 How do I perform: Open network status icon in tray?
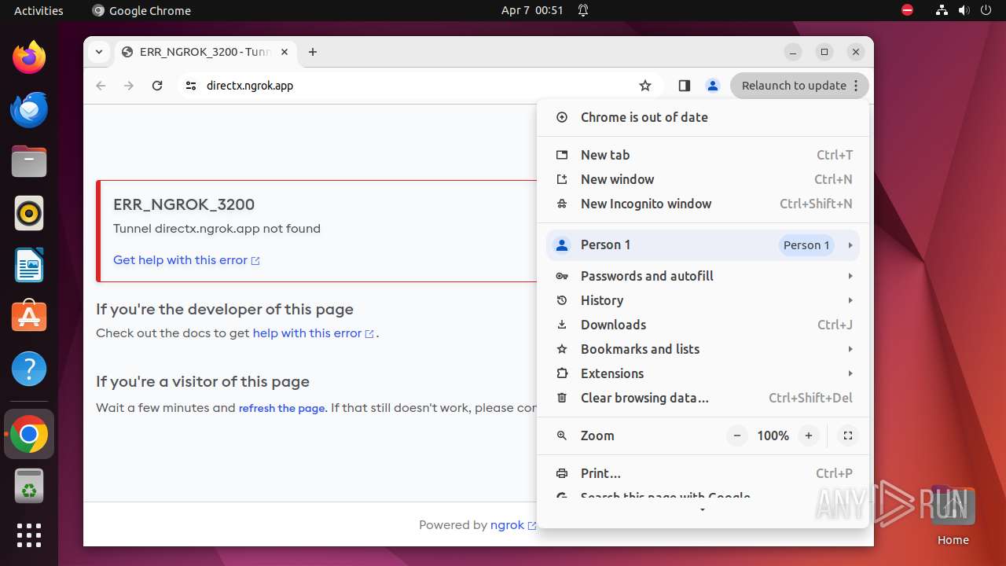pos(942,10)
